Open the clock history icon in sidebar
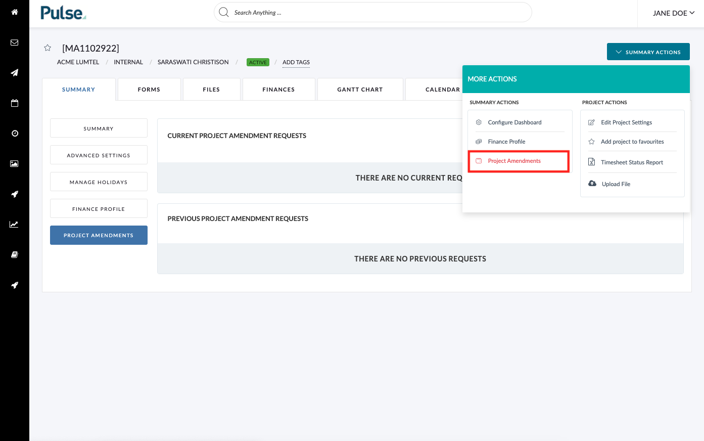 (15, 134)
